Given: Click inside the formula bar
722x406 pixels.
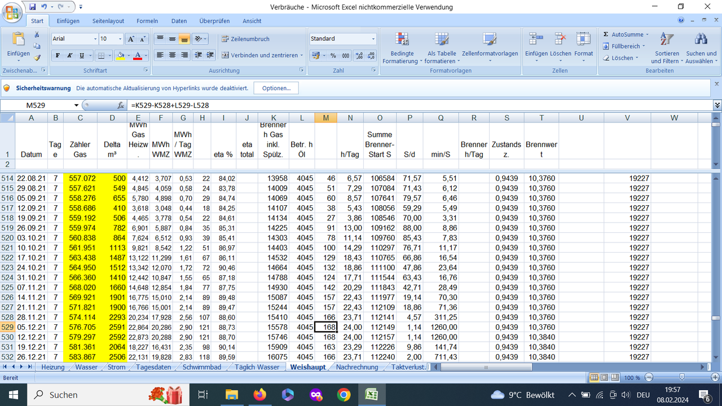Looking at the screenshot, I should click(x=338, y=104).
